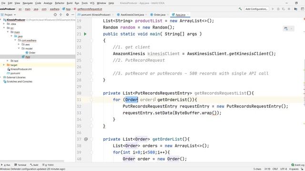The image size is (305, 171).
Task: Click the lock icon in status bar
Action: [302, 169]
